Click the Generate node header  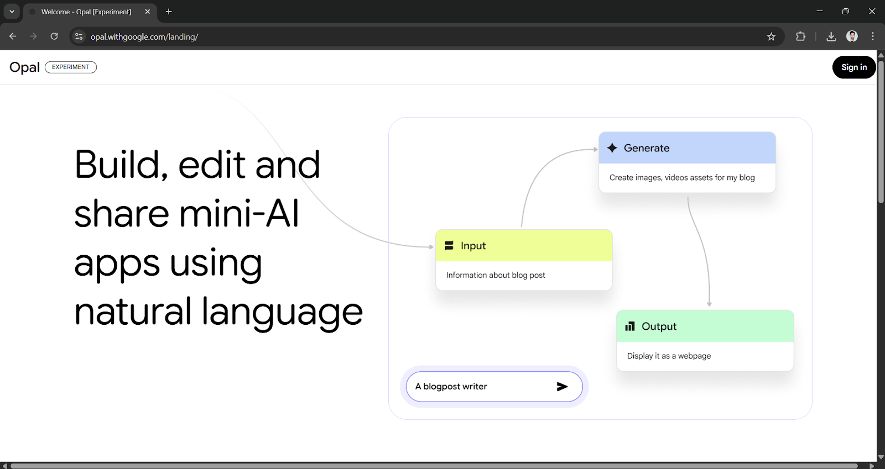687,148
